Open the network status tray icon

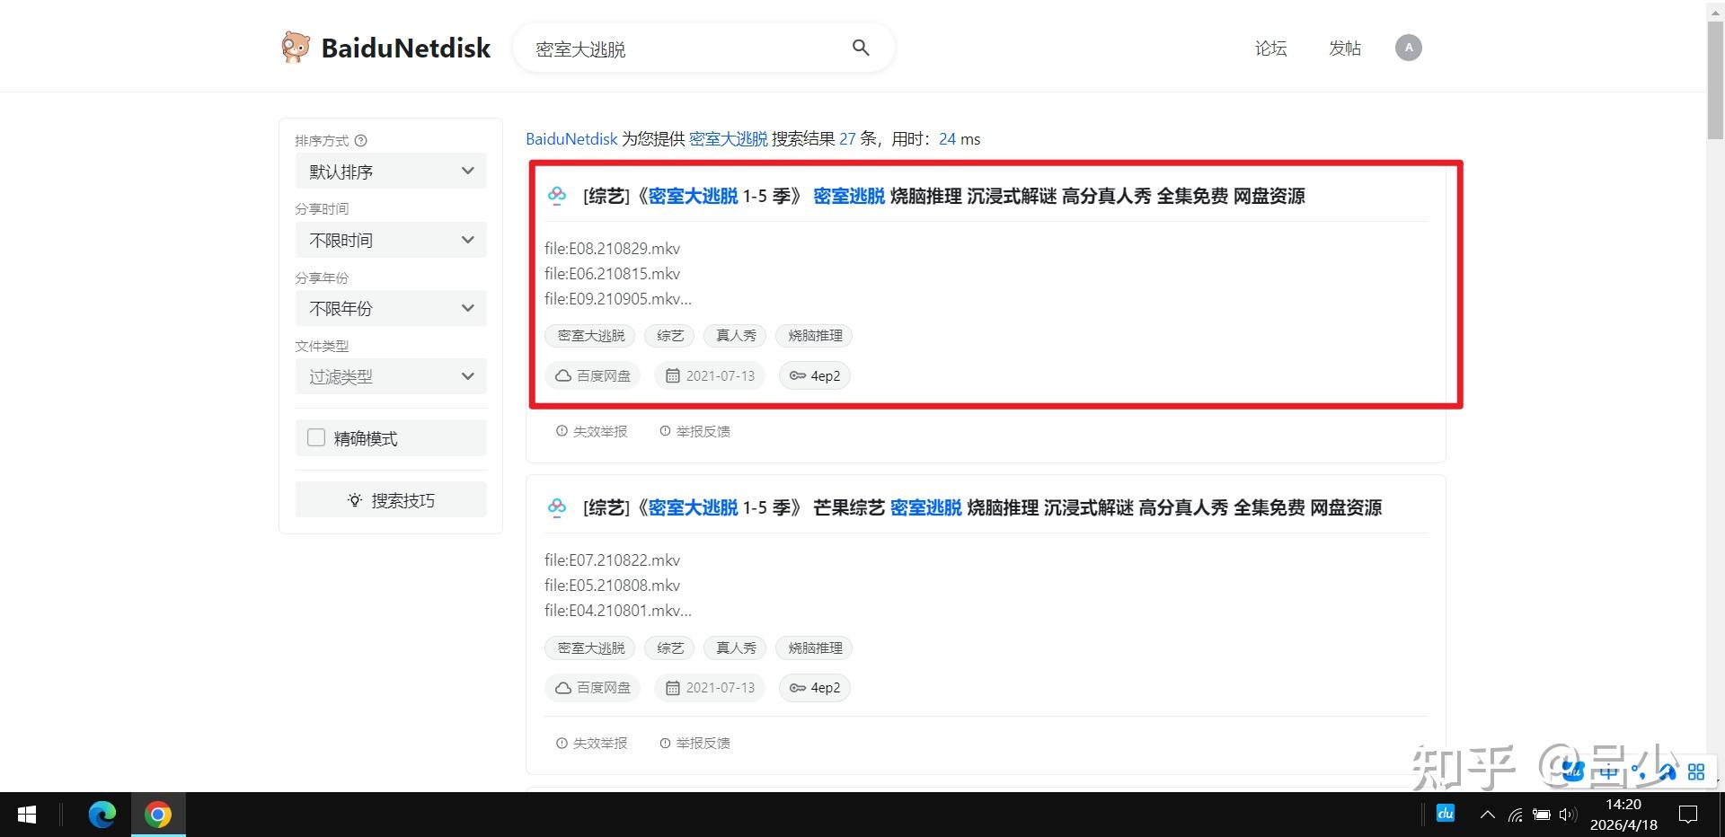(1516, 815)
